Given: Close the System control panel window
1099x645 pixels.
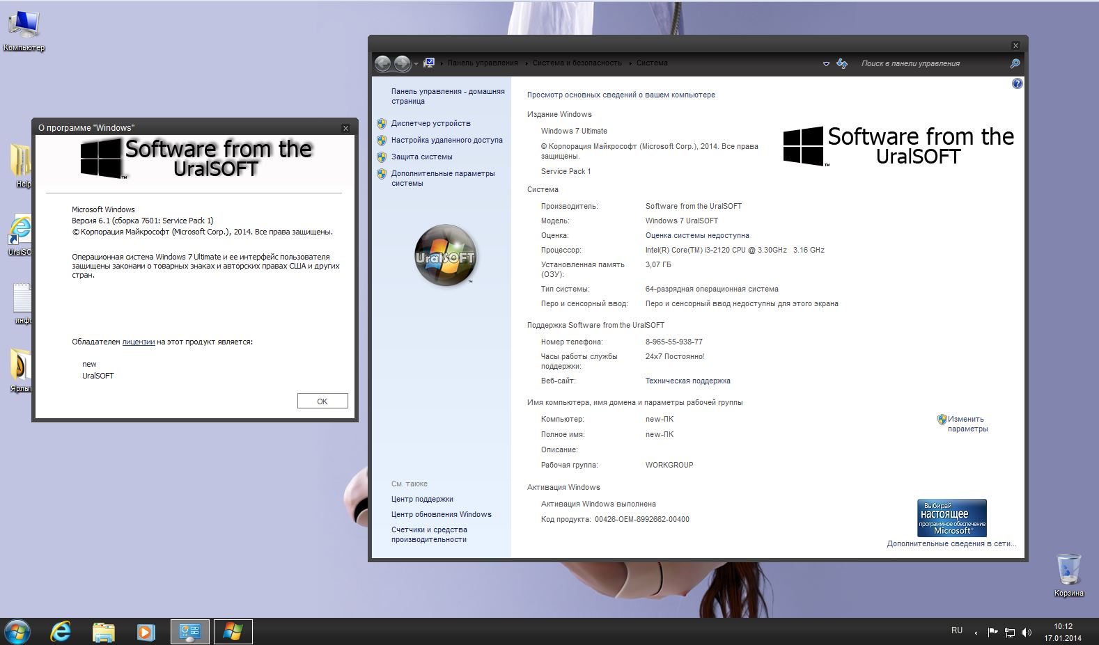Looking at the screenshot, I should [1015, 45].
